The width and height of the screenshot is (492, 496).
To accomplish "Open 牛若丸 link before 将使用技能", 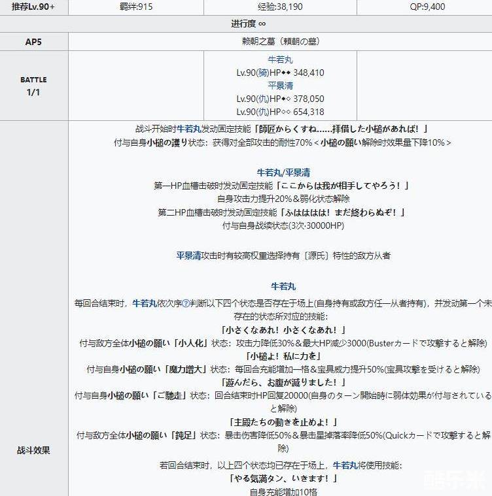I will click(346, 465).
